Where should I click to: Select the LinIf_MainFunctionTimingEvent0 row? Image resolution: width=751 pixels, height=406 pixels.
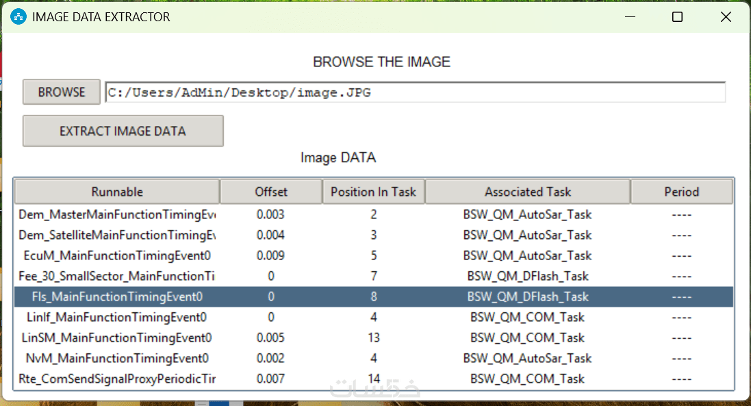117,317
